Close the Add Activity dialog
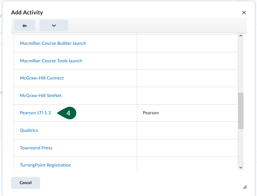This screenshot has width=257, height=196. coord(244,13)
